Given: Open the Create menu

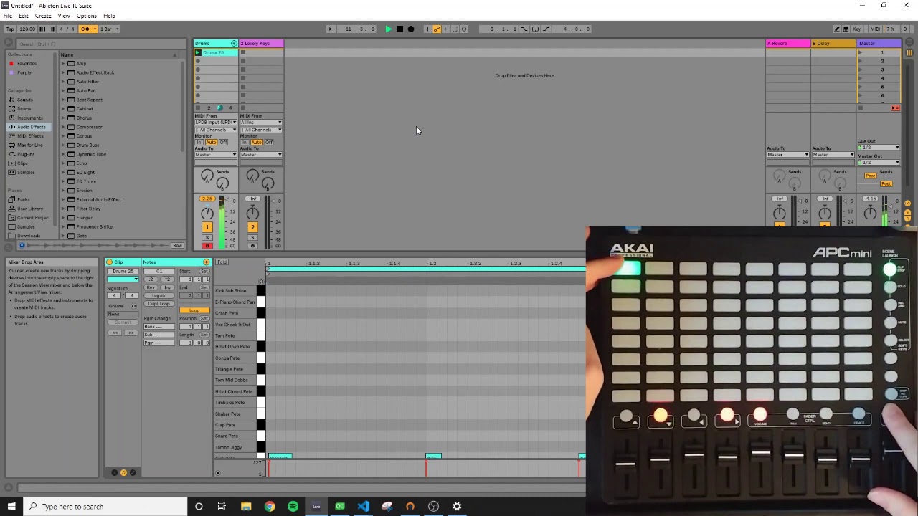Looking at the screenshot, I should click(x=43, y=16).
